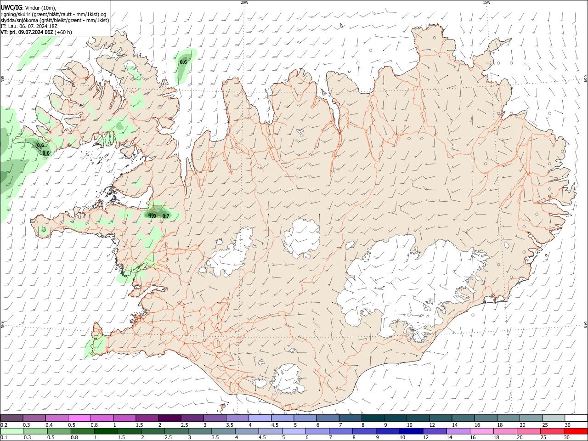Click the "0.1" label under the lower legend row
This screenshot has width=588, height=441.
[4, 438]
